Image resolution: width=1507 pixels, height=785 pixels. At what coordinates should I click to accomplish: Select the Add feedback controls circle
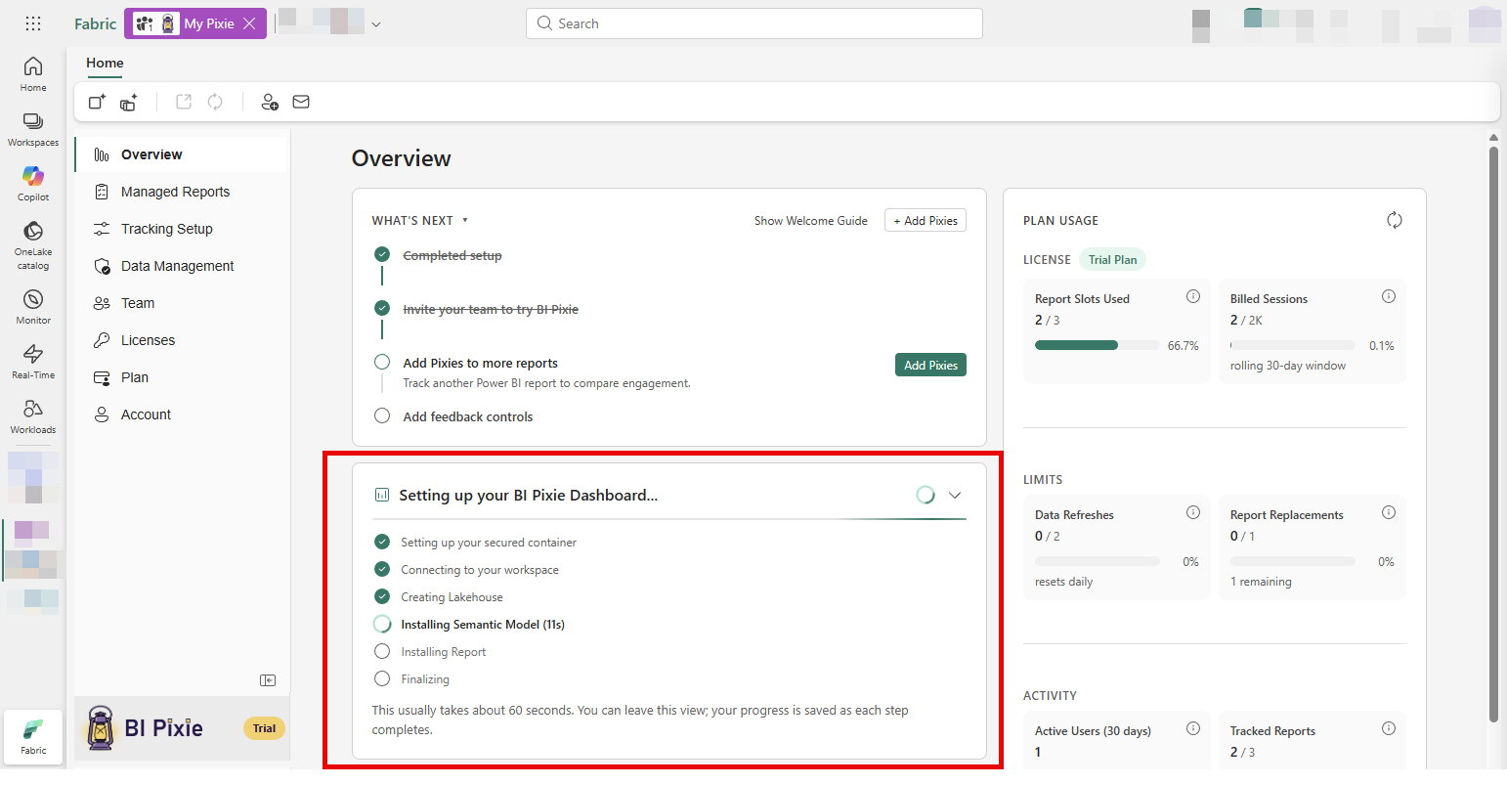click(382, 415)
